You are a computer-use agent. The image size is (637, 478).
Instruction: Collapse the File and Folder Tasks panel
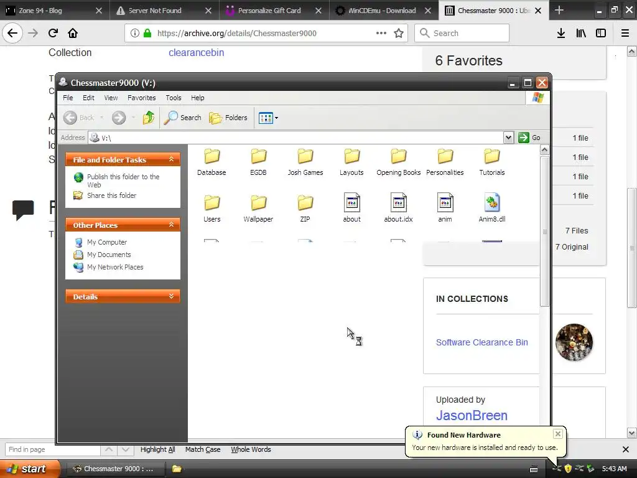tap(172, 159)
